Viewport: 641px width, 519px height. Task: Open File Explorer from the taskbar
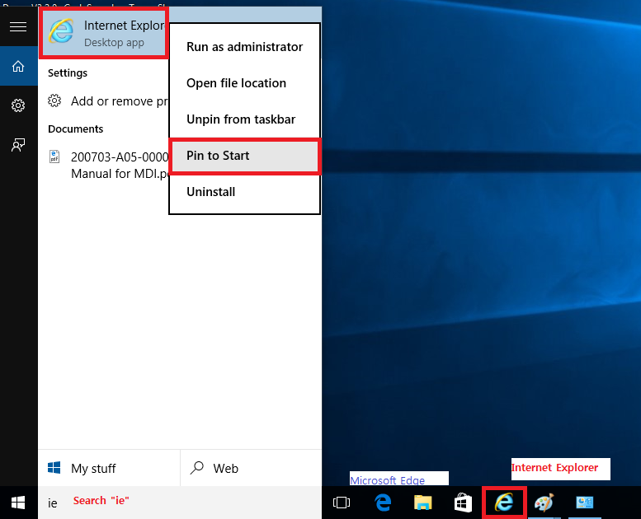coord(423,503)
